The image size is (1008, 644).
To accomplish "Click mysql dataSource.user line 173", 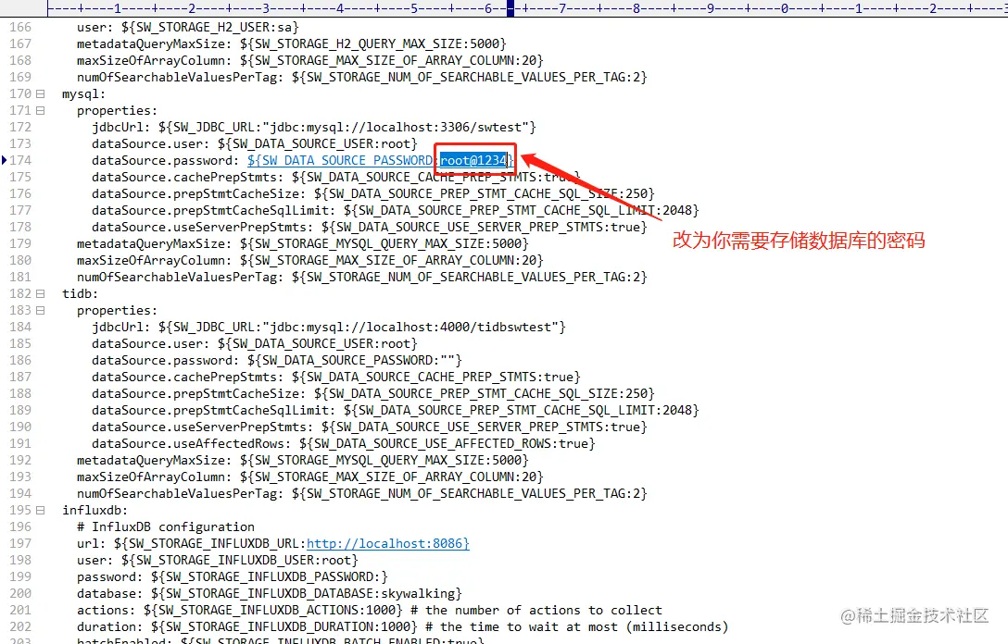I will coord(255,143).
